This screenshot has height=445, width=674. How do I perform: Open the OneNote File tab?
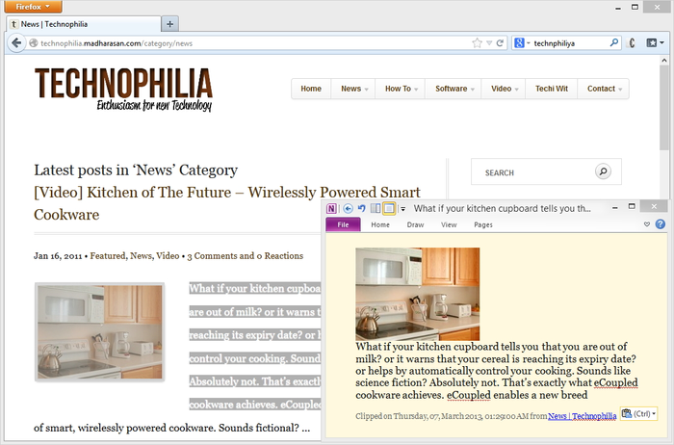pos(343,224)
